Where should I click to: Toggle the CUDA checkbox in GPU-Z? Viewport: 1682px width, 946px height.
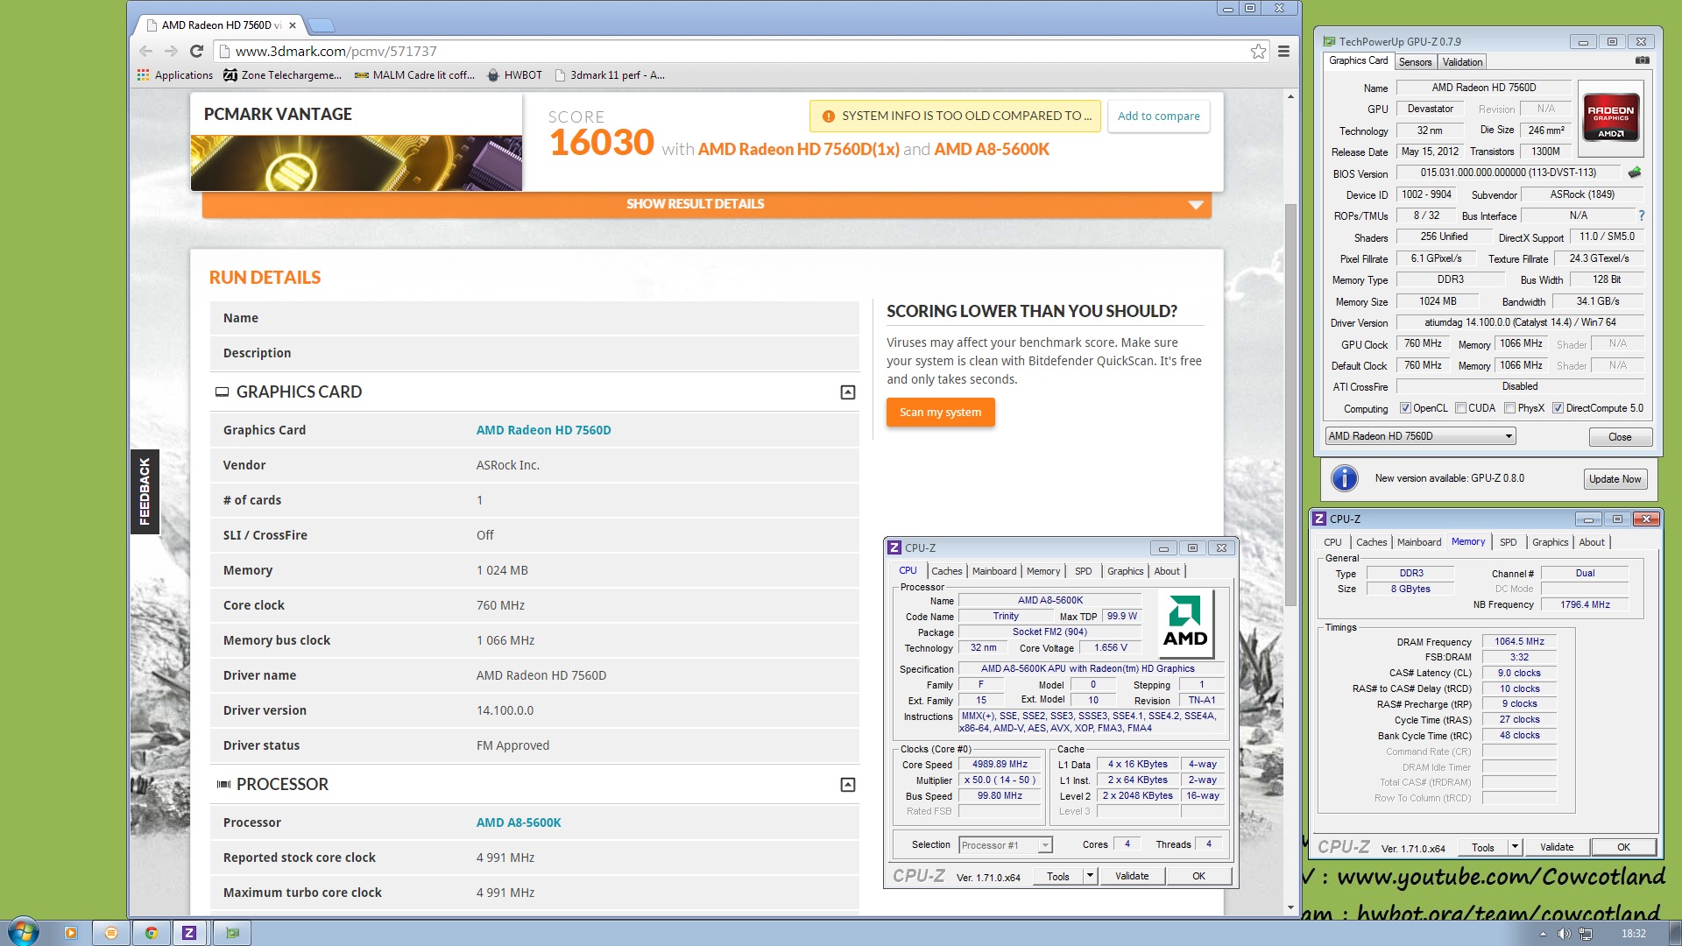pyautogui.click(x=1460, y=408)
